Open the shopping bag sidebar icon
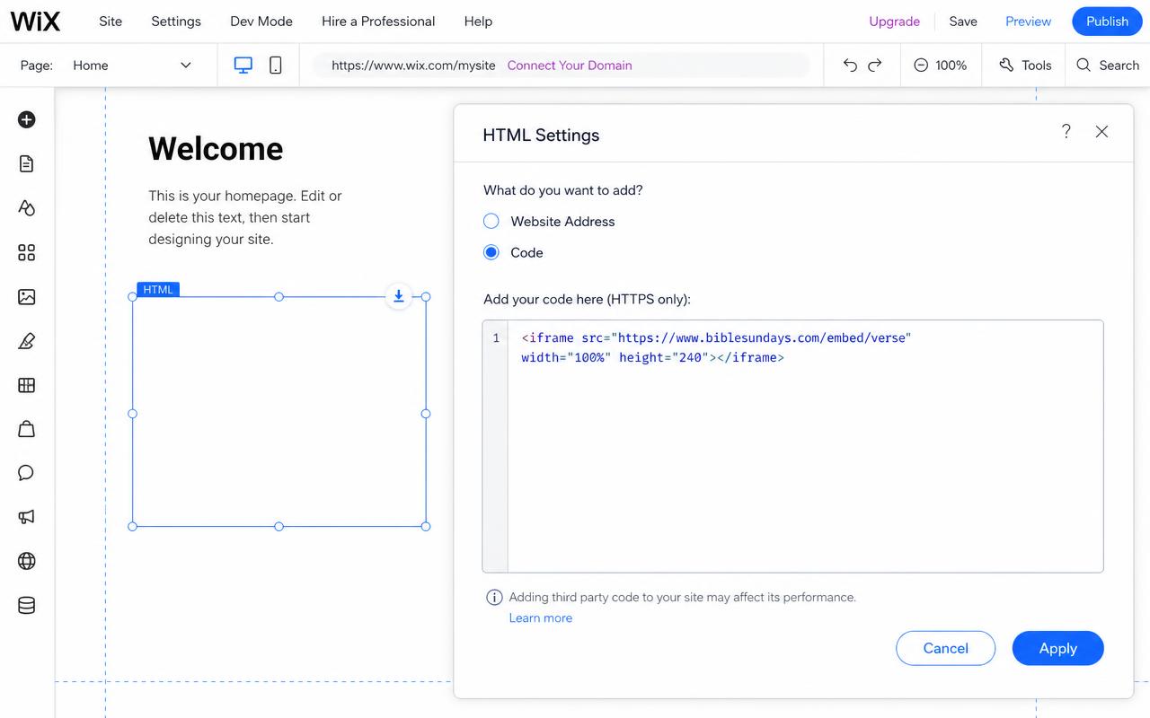This screenshot has width=1150, height=718. click(x=27, y=429)
